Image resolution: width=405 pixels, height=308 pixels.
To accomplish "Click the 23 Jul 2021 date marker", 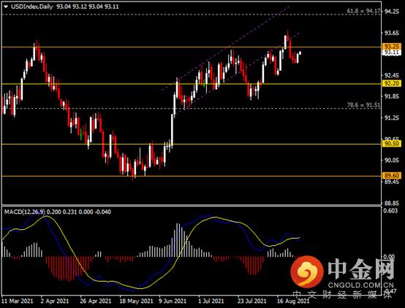I will coord(251,301).
